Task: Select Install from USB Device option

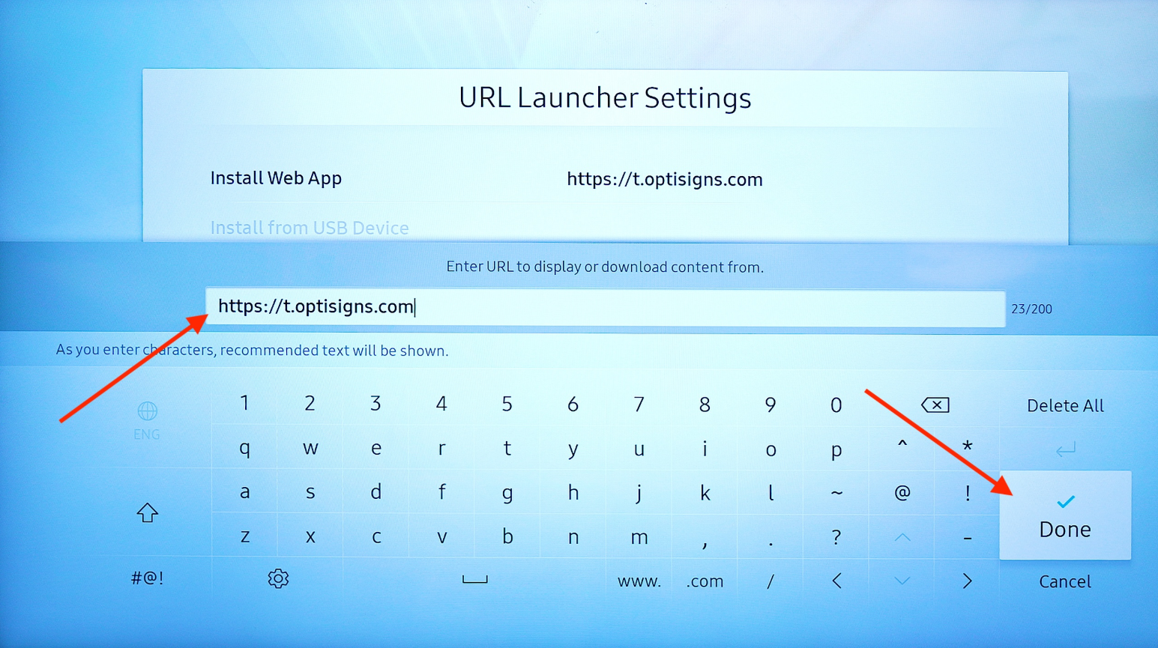Action: click(x=310, y=228)
